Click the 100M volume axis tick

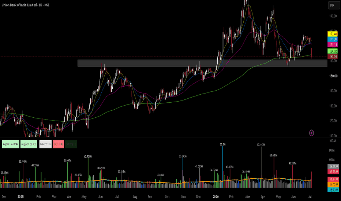tap(332, 141)
